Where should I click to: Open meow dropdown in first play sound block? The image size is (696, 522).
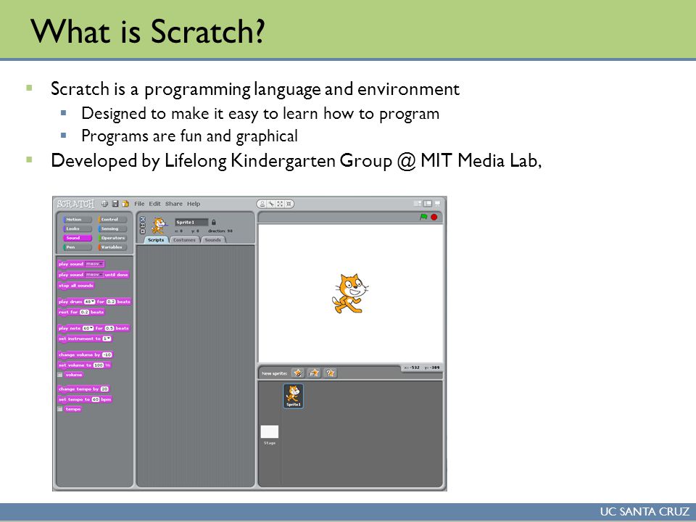[94, 264]
